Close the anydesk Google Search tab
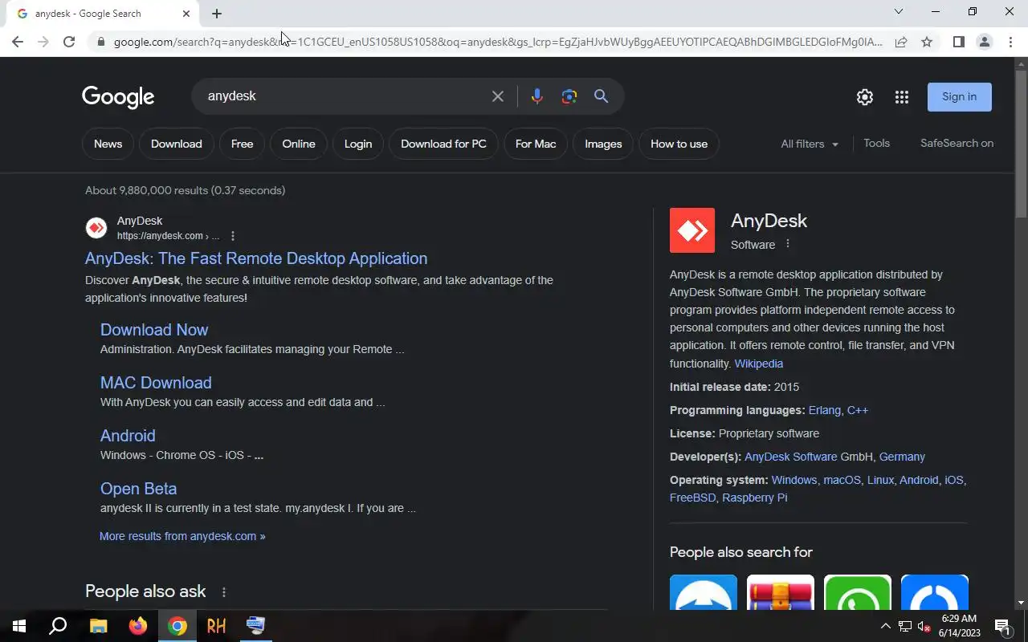1028x642 pixels. pos(186,14)
